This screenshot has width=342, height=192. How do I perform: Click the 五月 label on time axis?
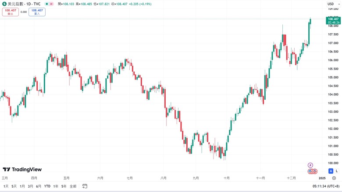[67, 178]
